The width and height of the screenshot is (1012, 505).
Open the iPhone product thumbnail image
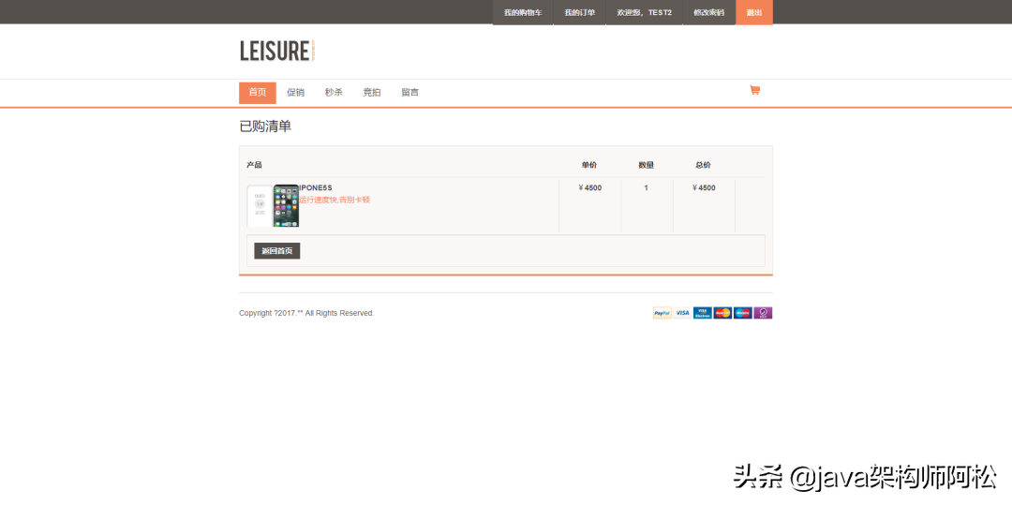273,205
